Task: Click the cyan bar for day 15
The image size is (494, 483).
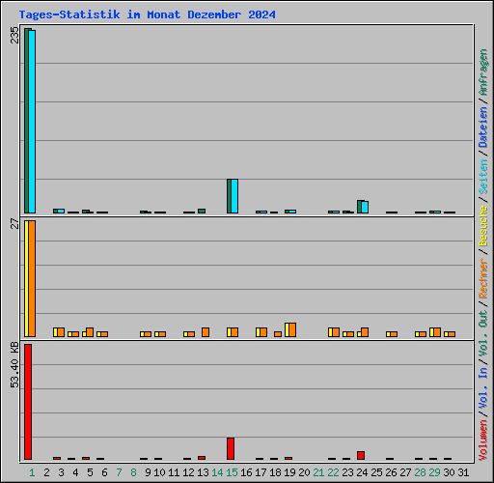Action: [x=234, y=196]
